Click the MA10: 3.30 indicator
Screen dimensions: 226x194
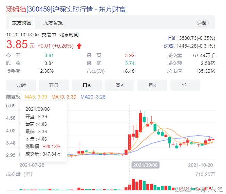click(64, 97)
